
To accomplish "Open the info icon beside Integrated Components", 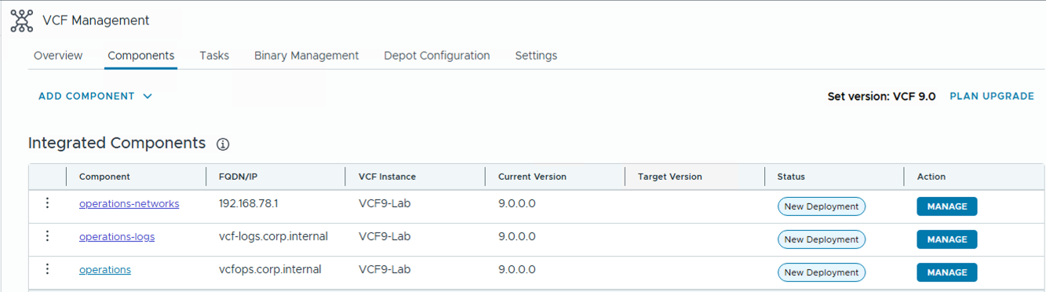I will (x=223, y=144).
